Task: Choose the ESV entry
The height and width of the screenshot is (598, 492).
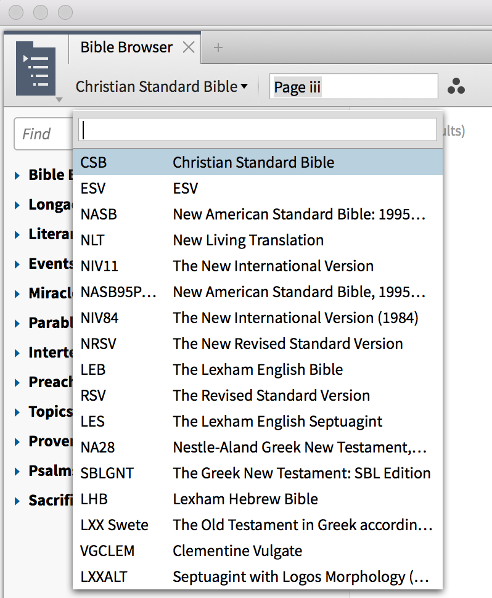Action: tap(258, 189)
